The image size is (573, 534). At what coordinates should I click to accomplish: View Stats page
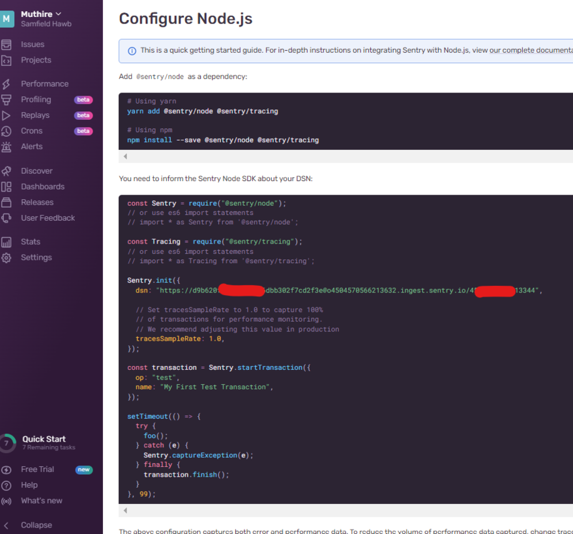[x=31, y=242]
